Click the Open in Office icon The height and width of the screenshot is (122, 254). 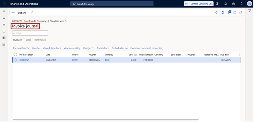223,13
